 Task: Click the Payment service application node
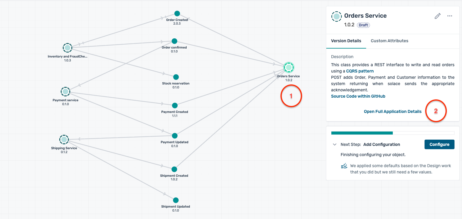tap(65, 91)
